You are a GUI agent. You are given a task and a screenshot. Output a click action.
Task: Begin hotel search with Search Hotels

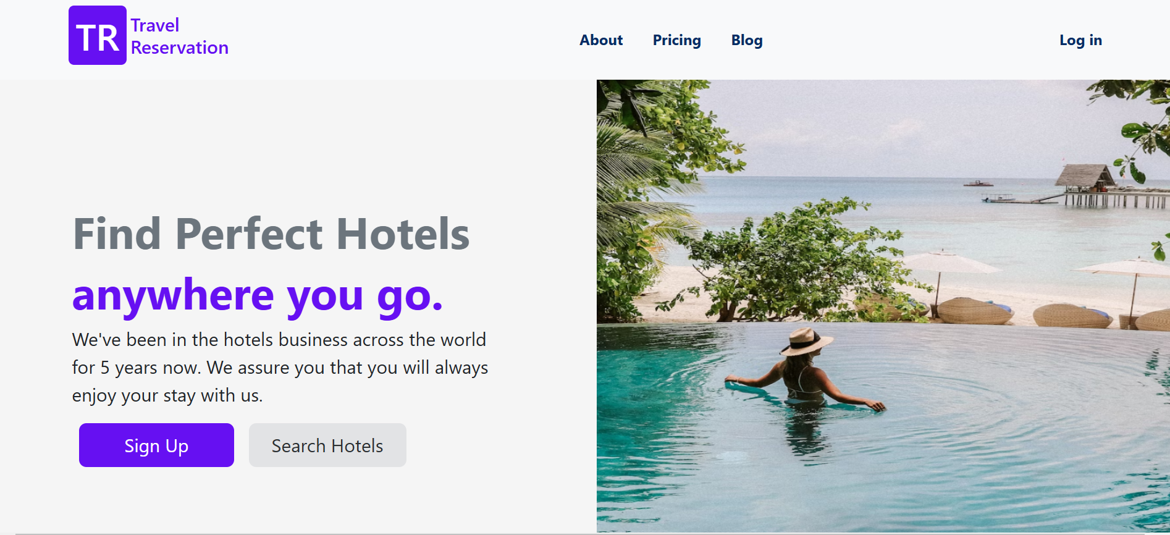coord(327,445)
